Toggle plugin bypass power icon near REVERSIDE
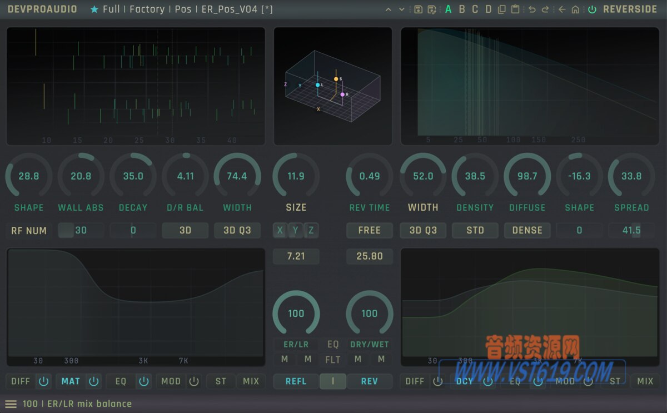 click(x=592, y=9)
